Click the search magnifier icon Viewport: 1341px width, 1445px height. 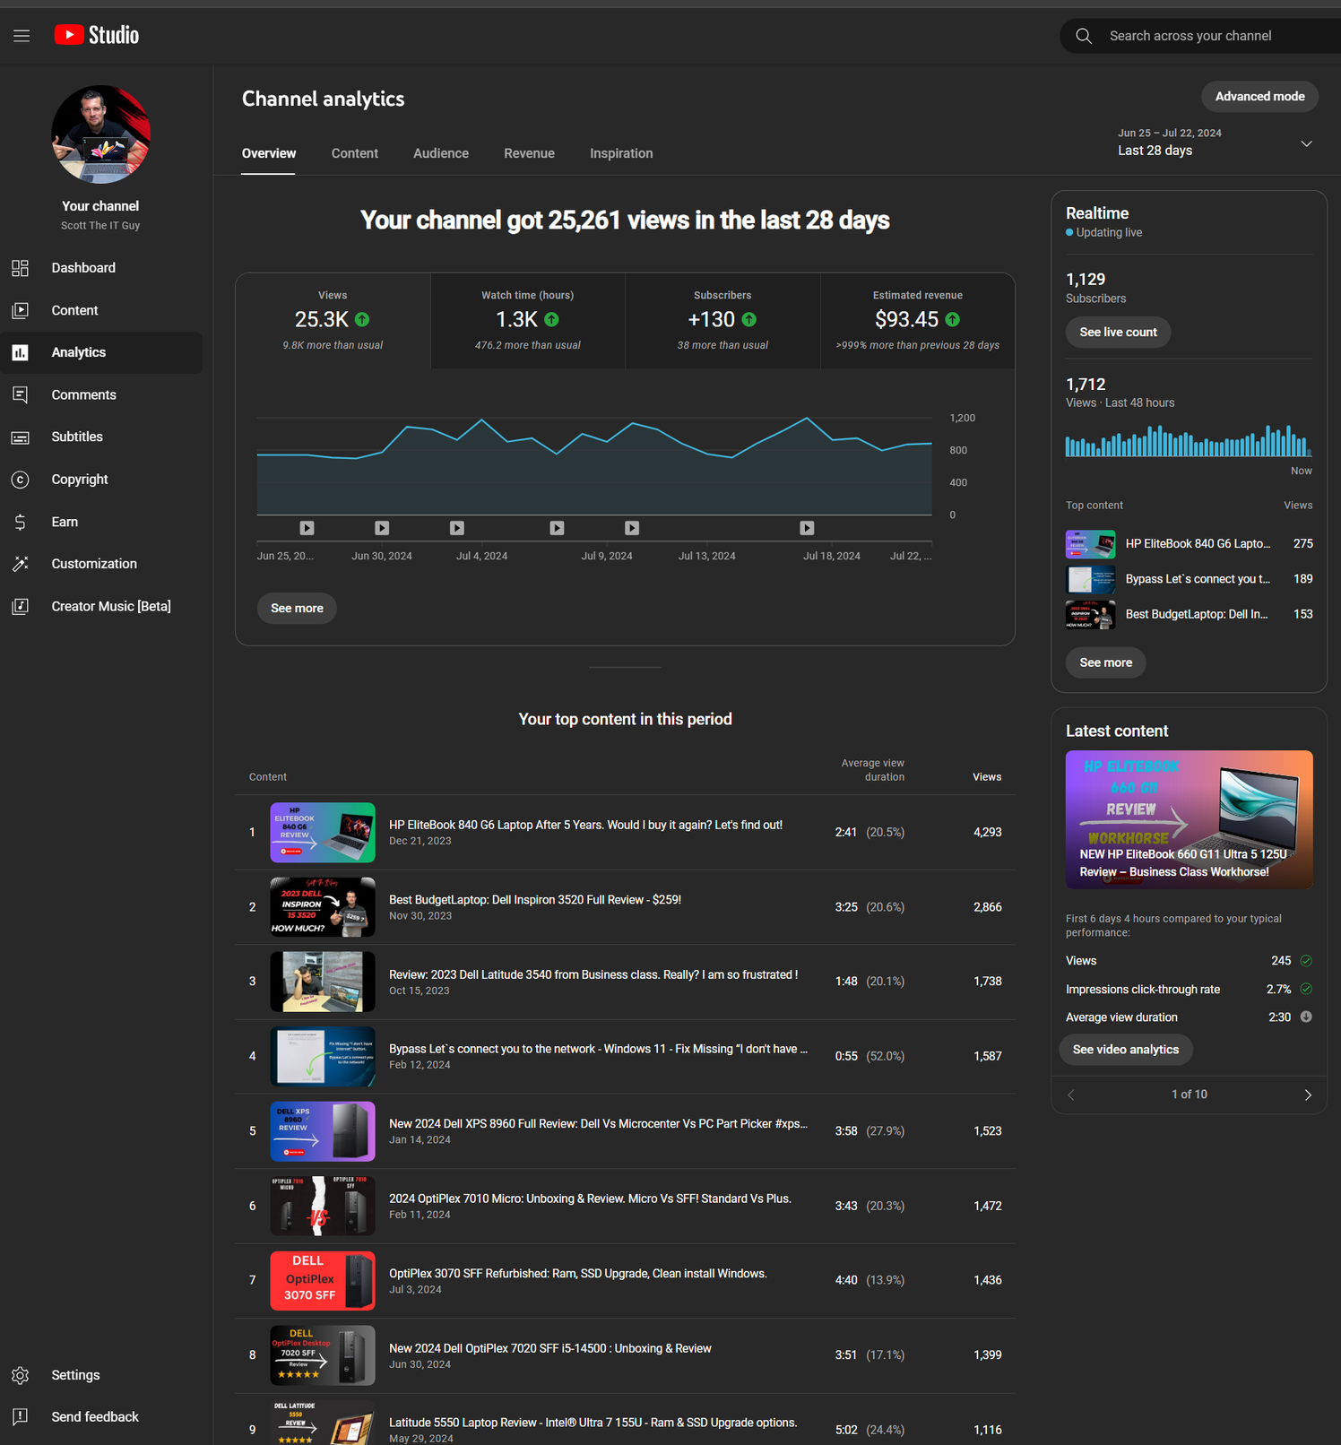coord(1083,36)
